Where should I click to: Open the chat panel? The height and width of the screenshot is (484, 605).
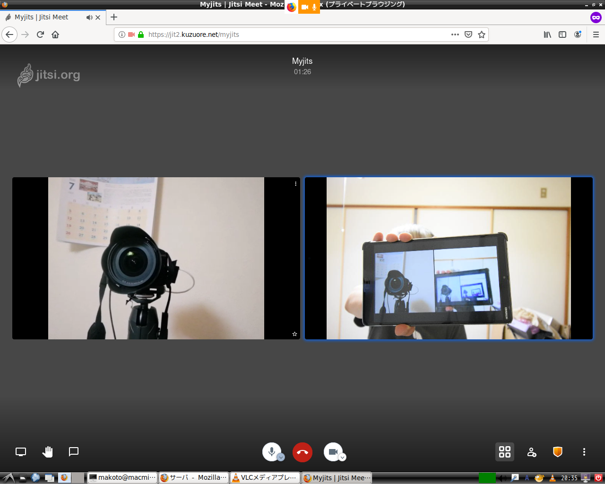(x=74, y=452)
